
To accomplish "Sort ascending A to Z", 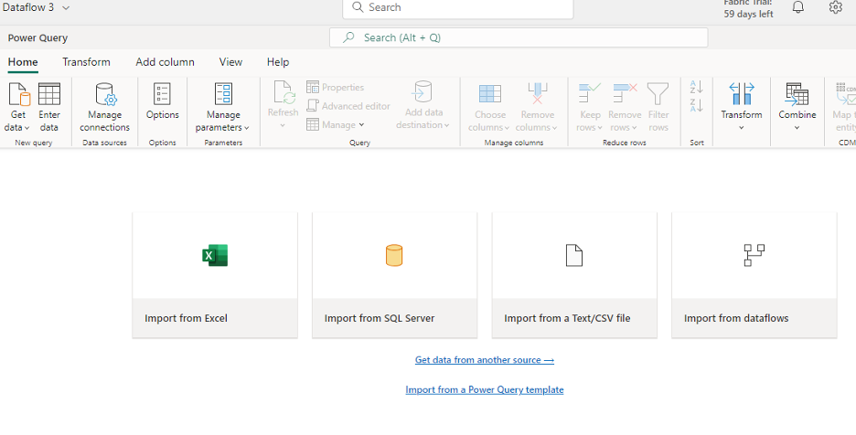I will 697,87.
